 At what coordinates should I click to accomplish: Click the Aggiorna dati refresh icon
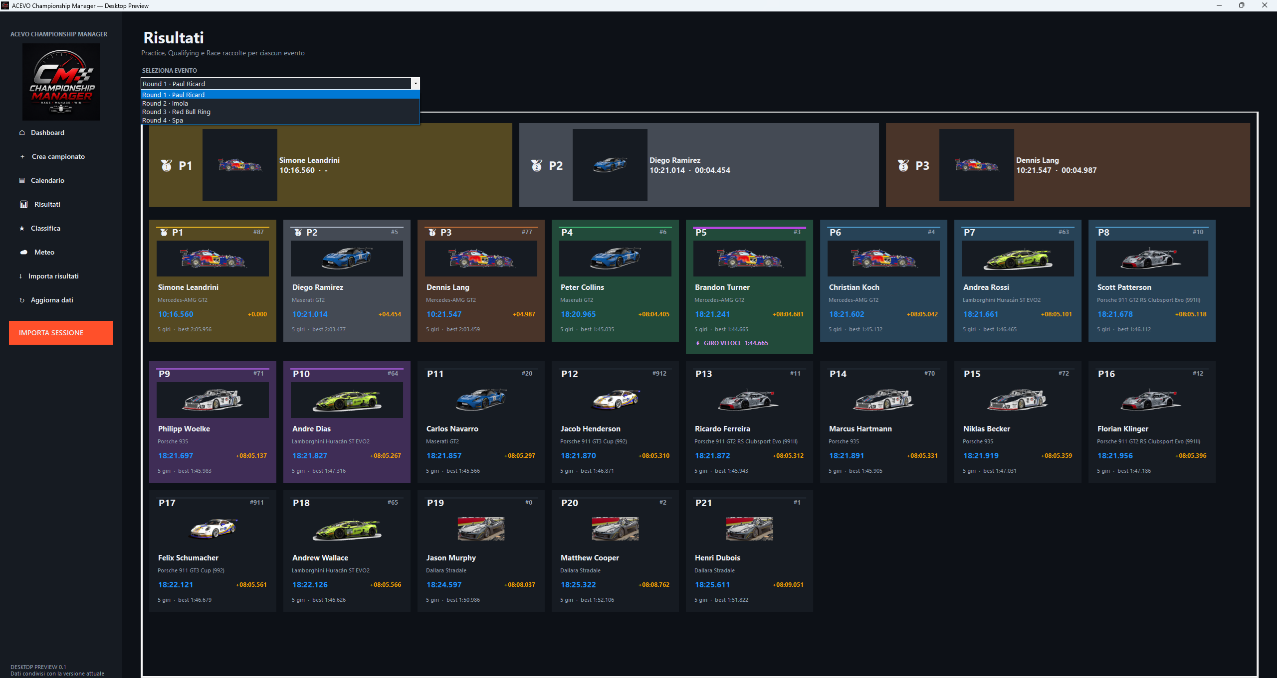point(22,300)
